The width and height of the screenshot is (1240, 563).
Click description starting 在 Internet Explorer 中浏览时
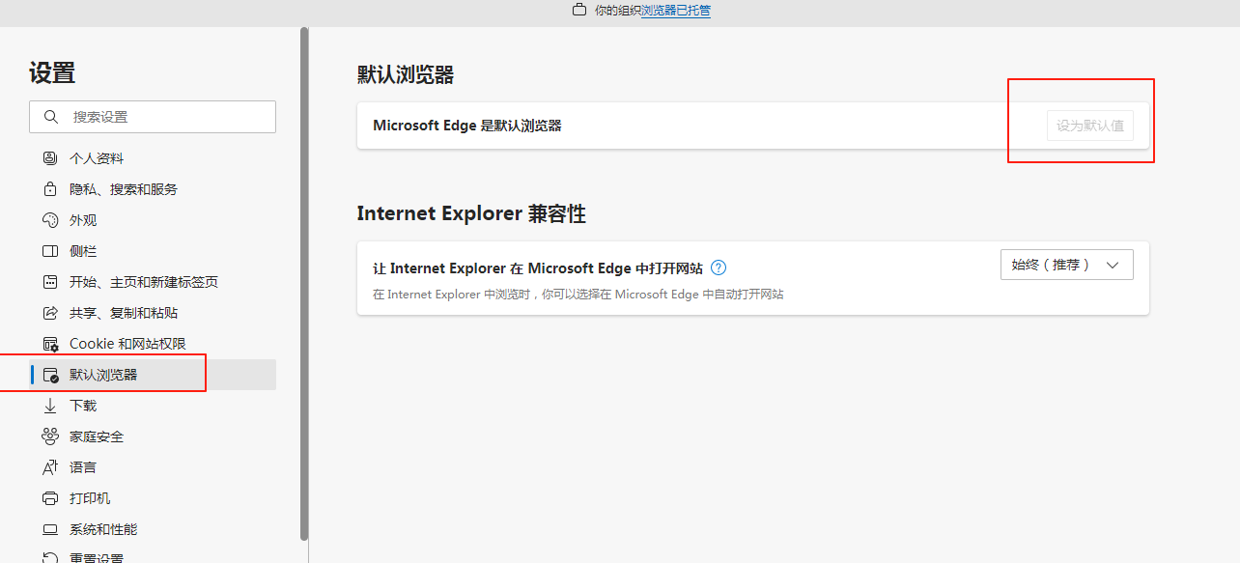point(578,294)
